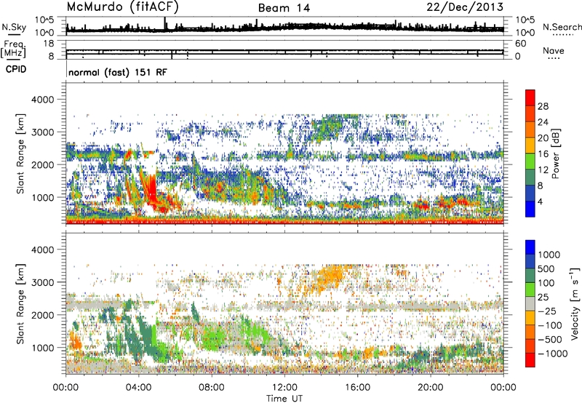Viewport: 582px width, 403px height.
Task: Click the red top of the power colorbar
Action: [530, 97]
